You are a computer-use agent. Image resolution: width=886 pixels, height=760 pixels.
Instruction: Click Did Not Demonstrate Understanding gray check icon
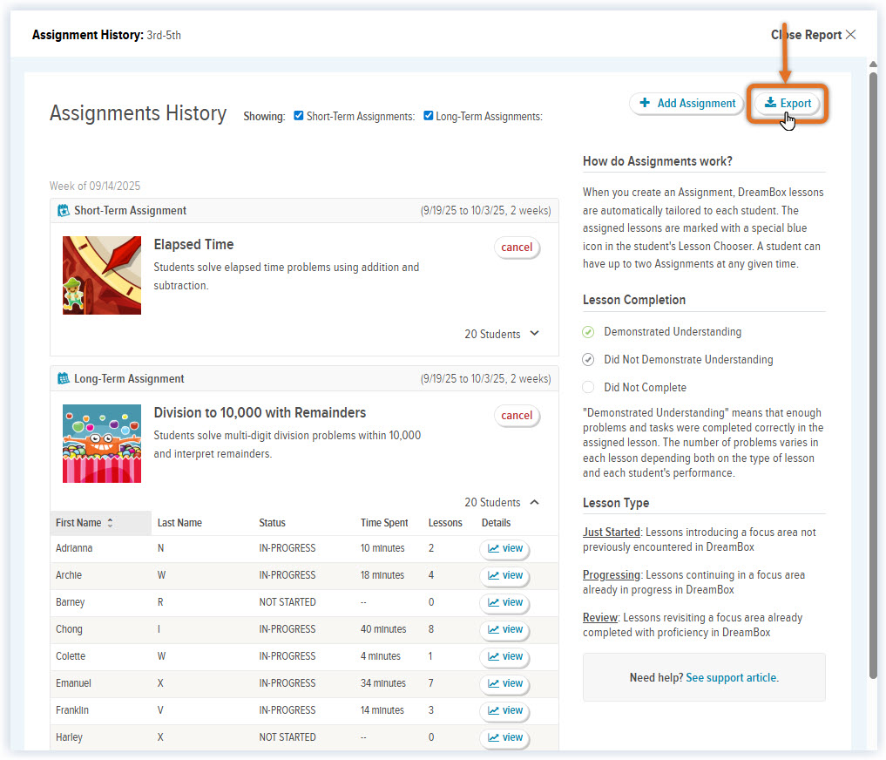pos(588,360)
